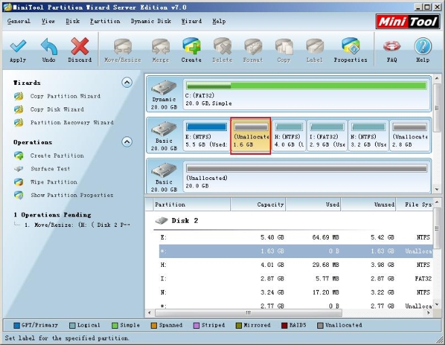The height and width of the screenshot is (345, 445).
Task: Click the Label toolbar icon
Action: coord(315,47)
